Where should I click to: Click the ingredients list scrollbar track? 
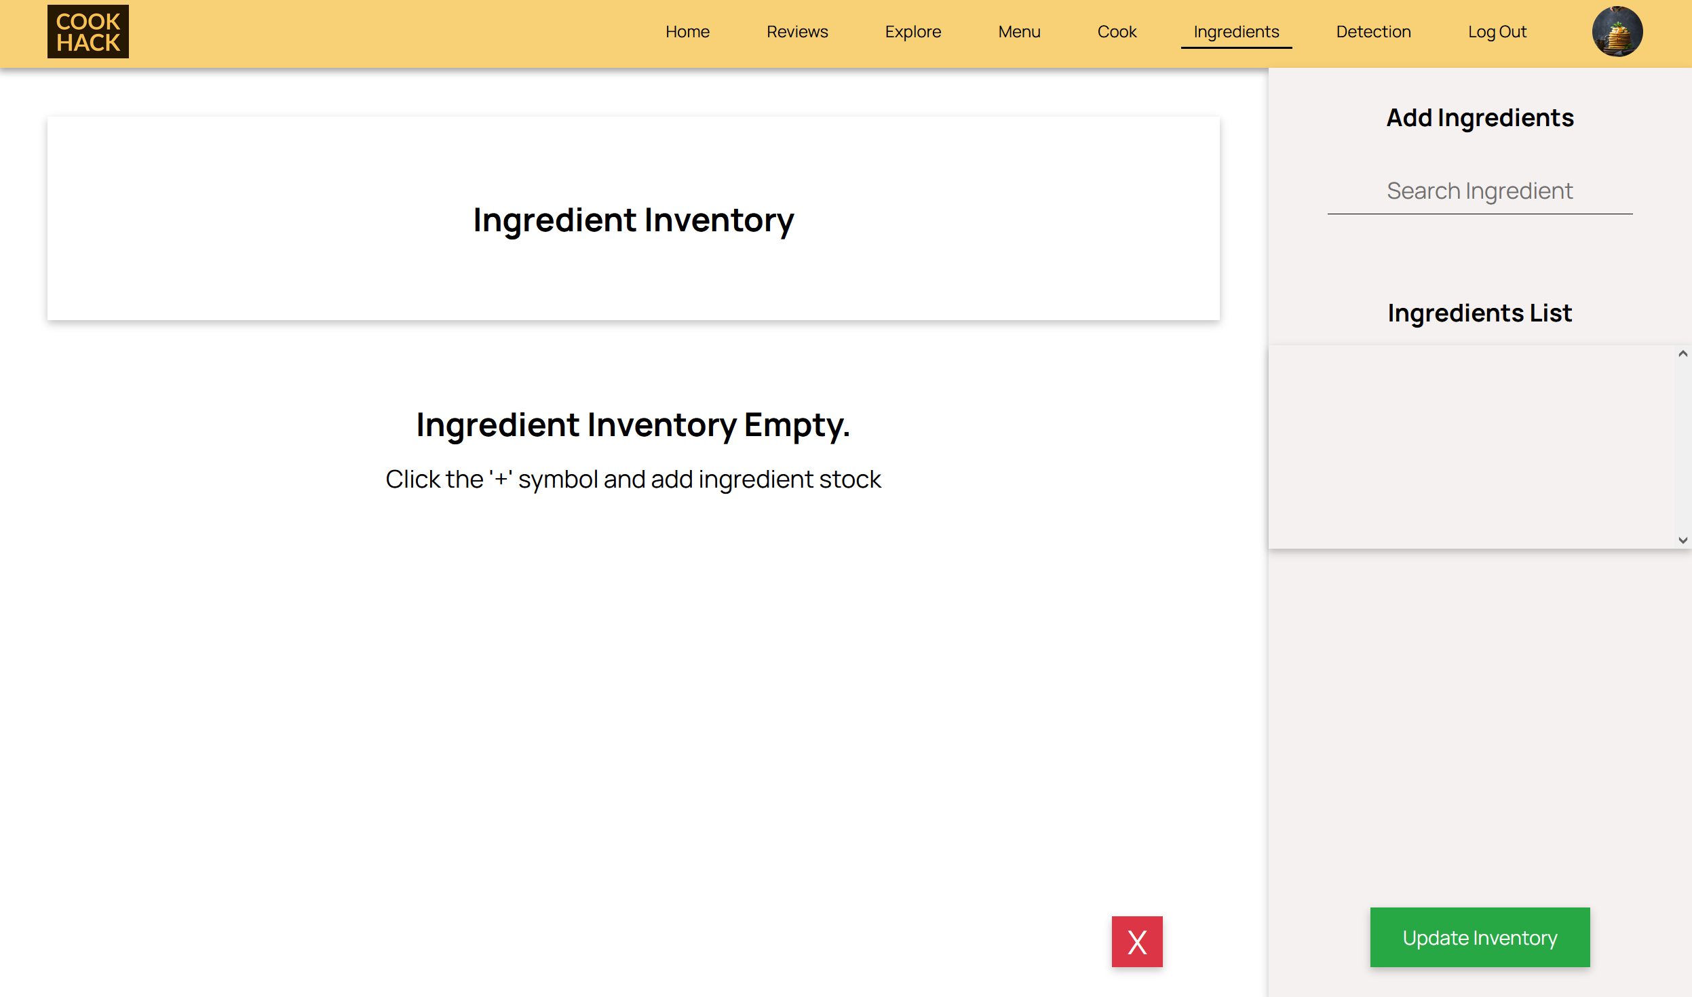point(1683,448)
